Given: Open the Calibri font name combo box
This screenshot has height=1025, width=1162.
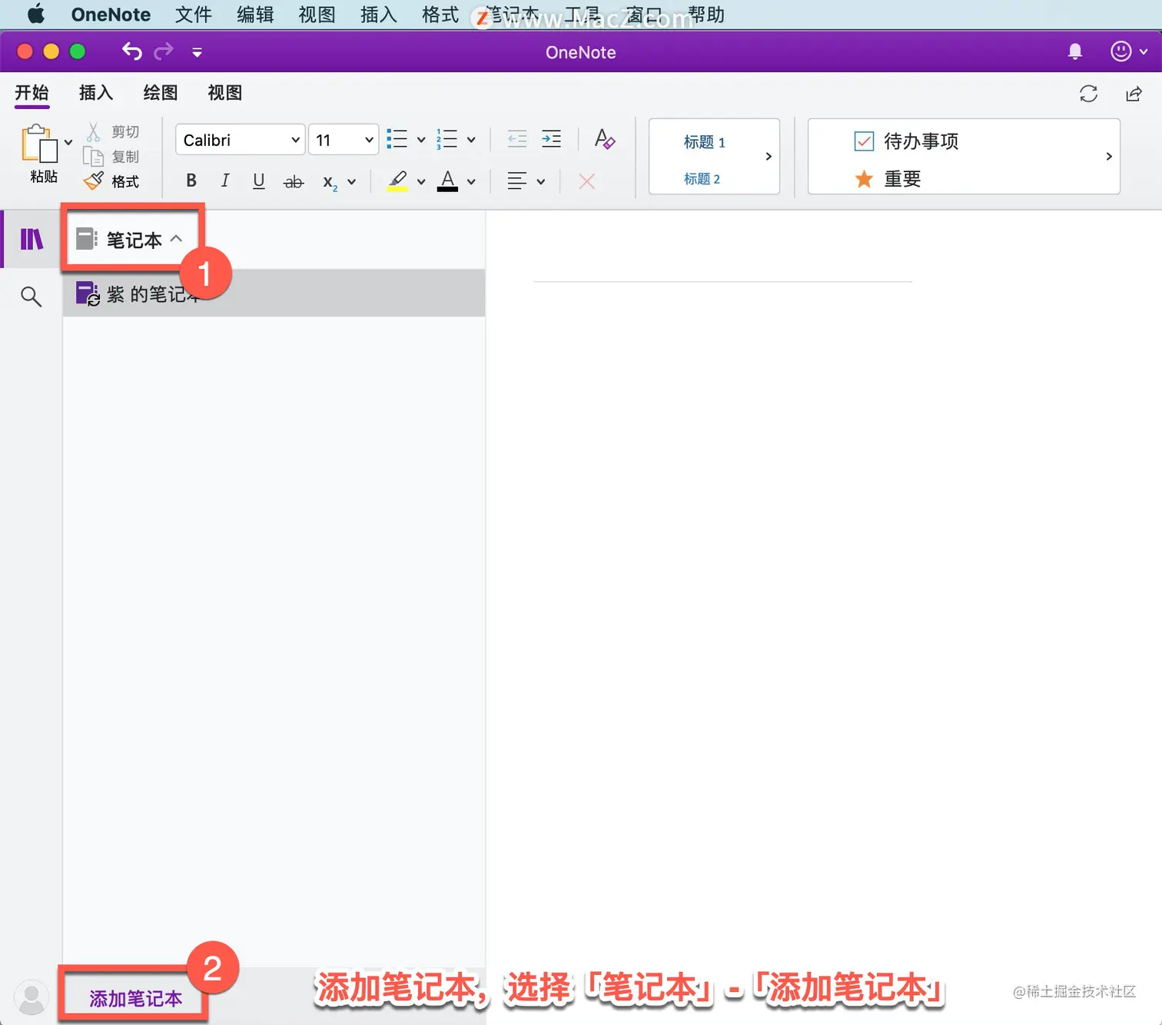Looking at the screenshot, I should [241, 140].
